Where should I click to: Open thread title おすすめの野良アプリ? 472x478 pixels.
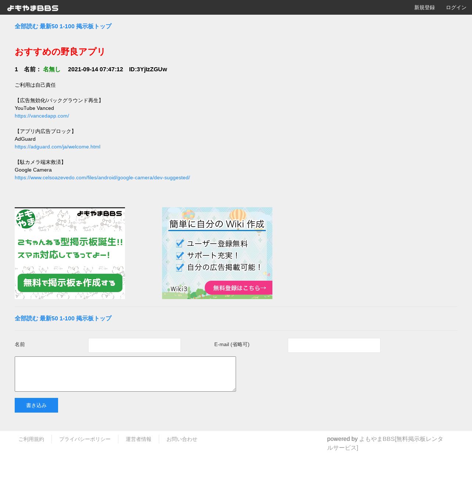coord(60,52)
